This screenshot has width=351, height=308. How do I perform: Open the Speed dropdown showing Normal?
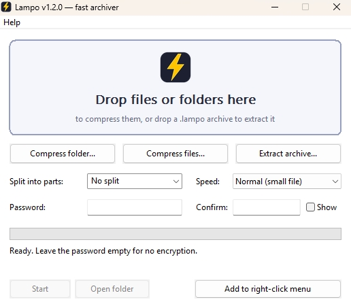[287, 182]
